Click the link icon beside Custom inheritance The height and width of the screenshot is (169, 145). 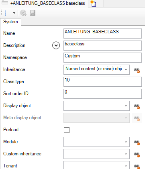point(137,155)
